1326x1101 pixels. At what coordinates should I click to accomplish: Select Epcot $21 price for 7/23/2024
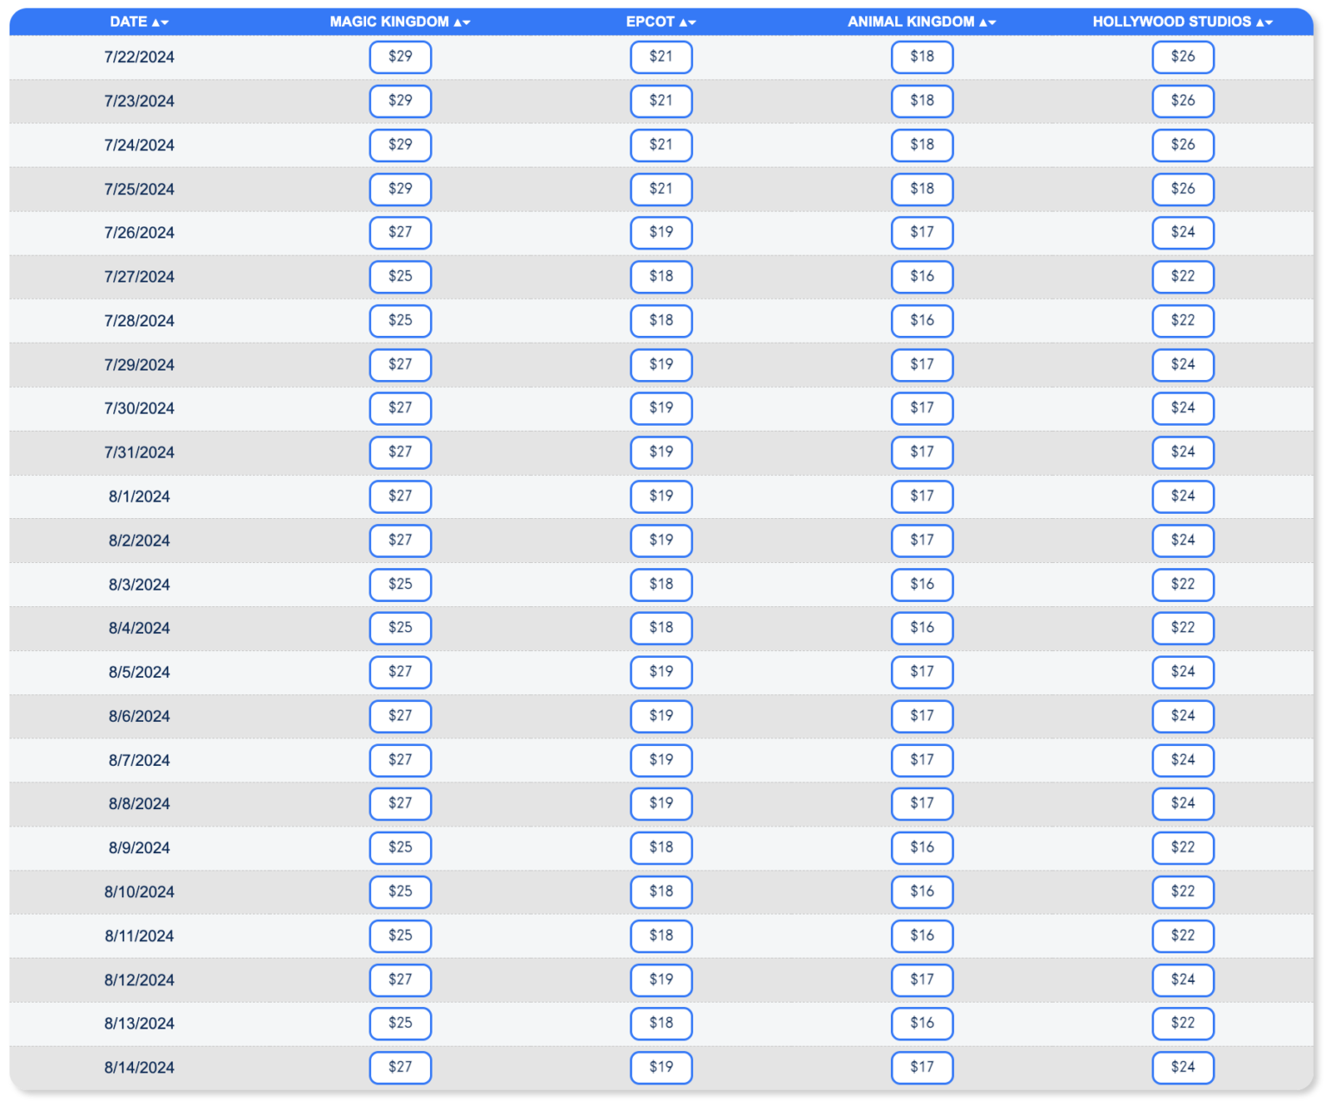coord(661,101)
